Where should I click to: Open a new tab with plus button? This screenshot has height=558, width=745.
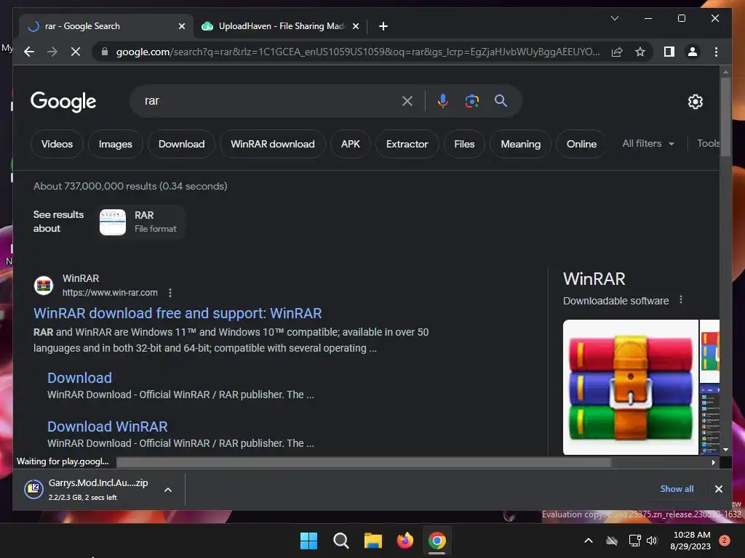tap(383, 26)
